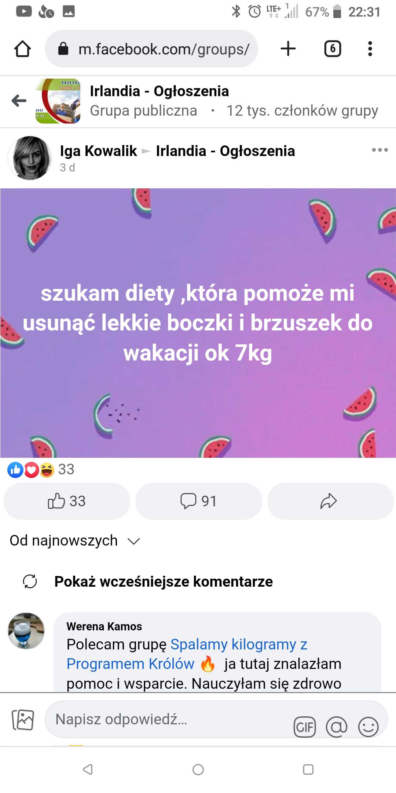Screen dimensions: 396x793
Task: Open the browser three-dot overflow menu
Action: tap(370, 49)
